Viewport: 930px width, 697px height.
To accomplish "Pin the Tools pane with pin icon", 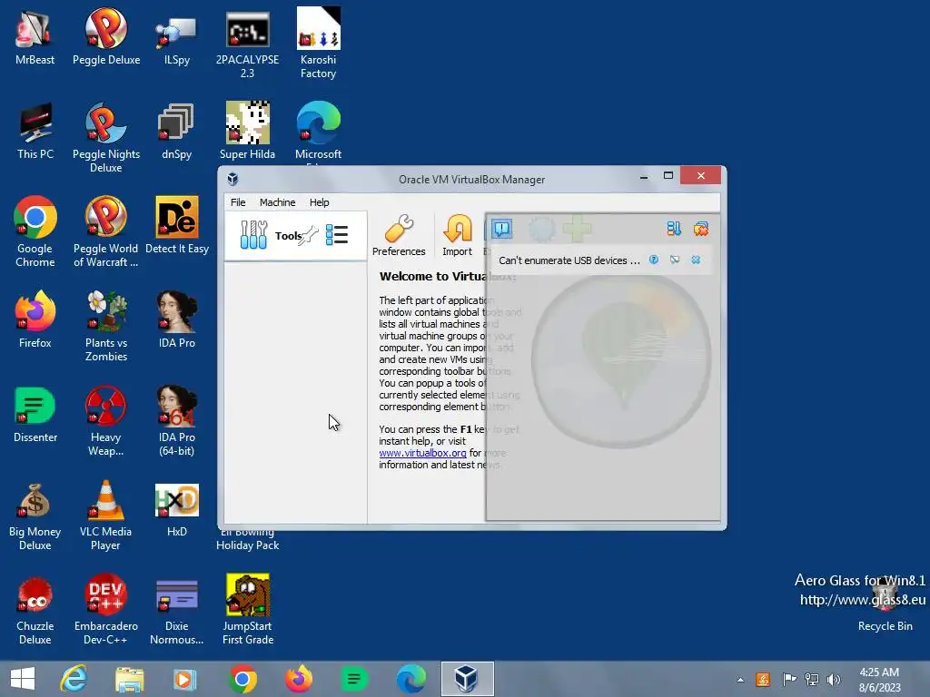I will coord(309,235).
